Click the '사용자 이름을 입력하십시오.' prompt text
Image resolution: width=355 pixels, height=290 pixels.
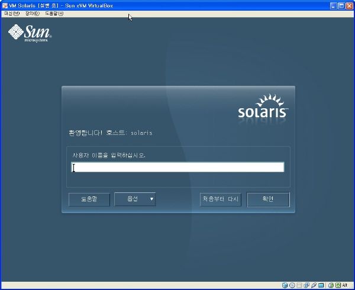click(109, 155)
